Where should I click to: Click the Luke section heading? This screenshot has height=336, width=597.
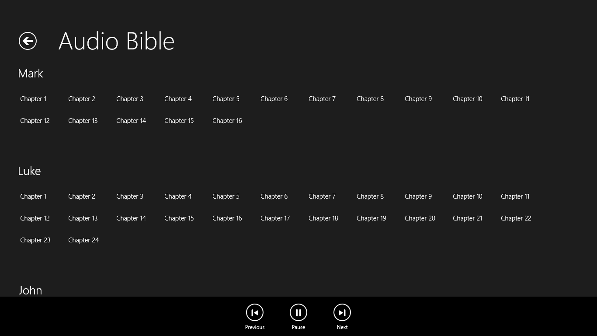tap(29, 171)
